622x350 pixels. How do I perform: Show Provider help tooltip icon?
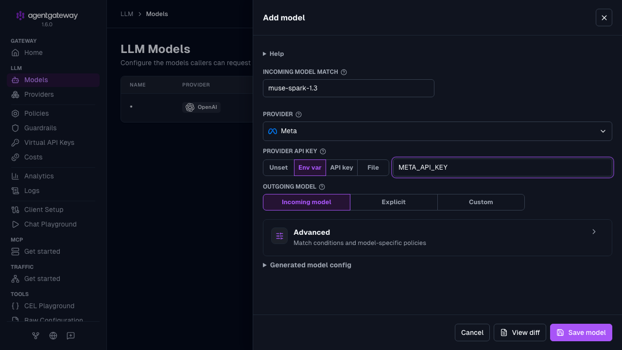click(299, 115)
